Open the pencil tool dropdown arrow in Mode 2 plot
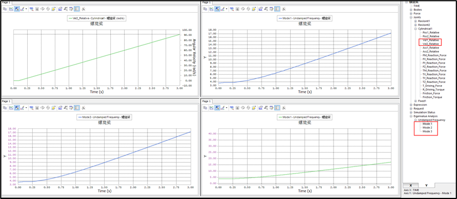This screenshot has height=199, width=457. click(x=26, y=108)
